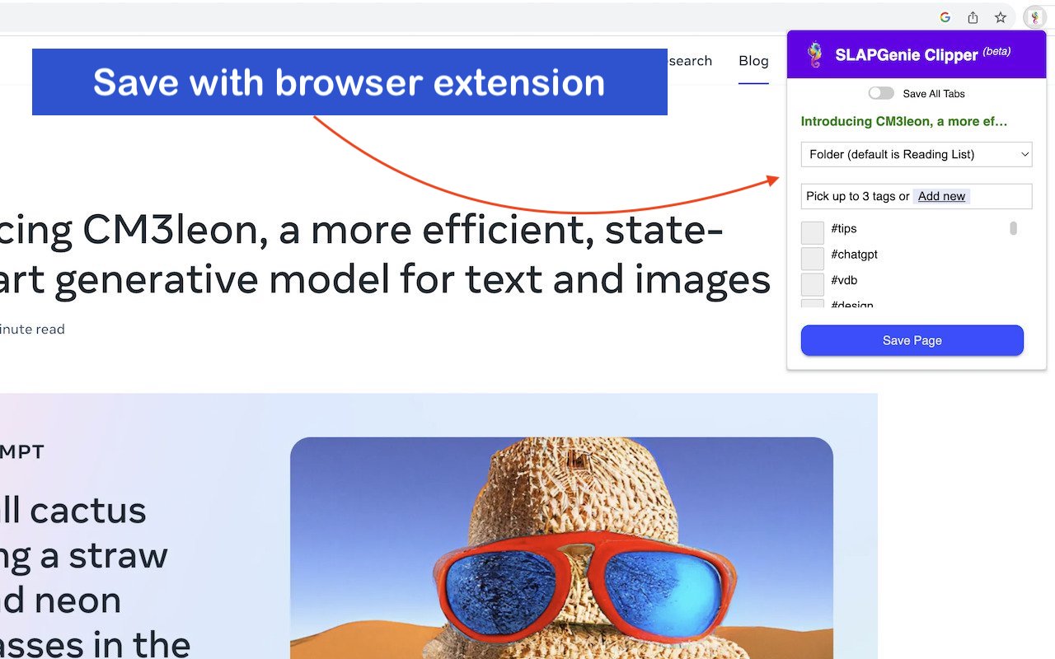Enable the Save All Tabs toggle
Viewport: 1055px width, 659px height.
click(x=880, y=93)
